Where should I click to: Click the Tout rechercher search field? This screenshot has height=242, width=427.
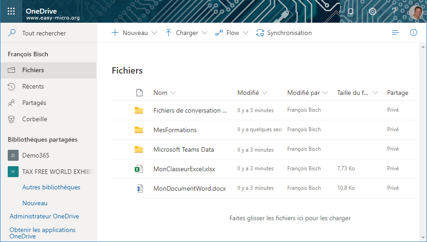[x=49, y=33]
